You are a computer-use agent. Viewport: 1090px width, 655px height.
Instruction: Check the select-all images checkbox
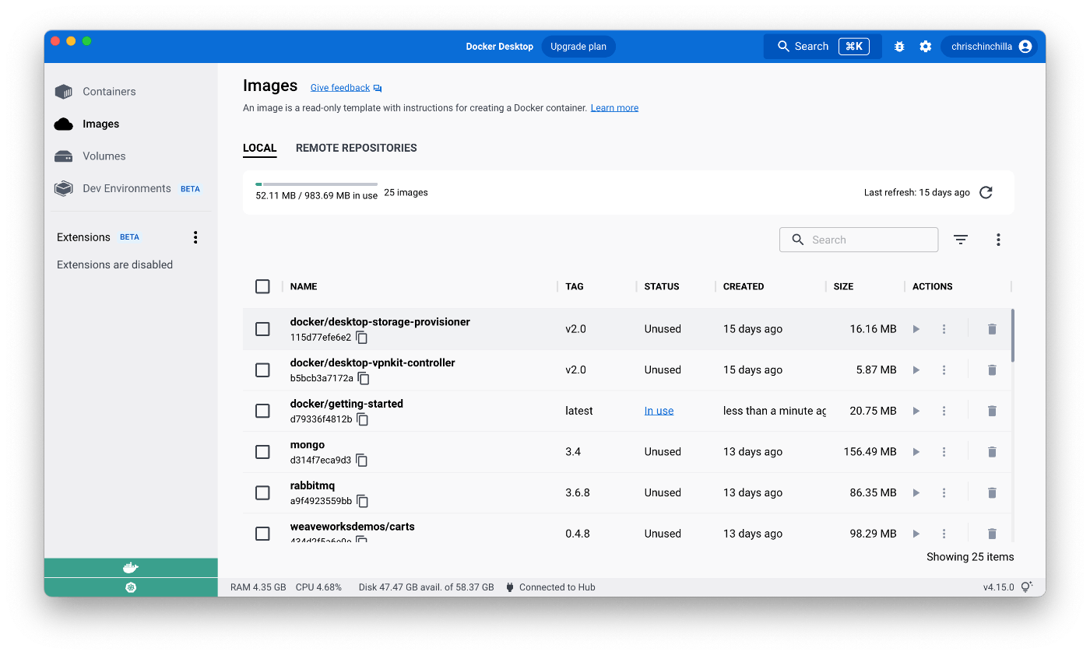click(262, 286)
